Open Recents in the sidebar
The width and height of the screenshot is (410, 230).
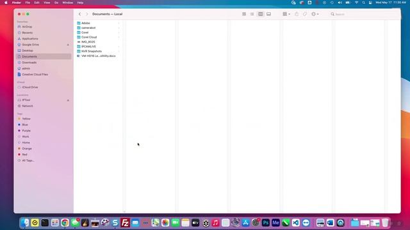coord(27,33)
